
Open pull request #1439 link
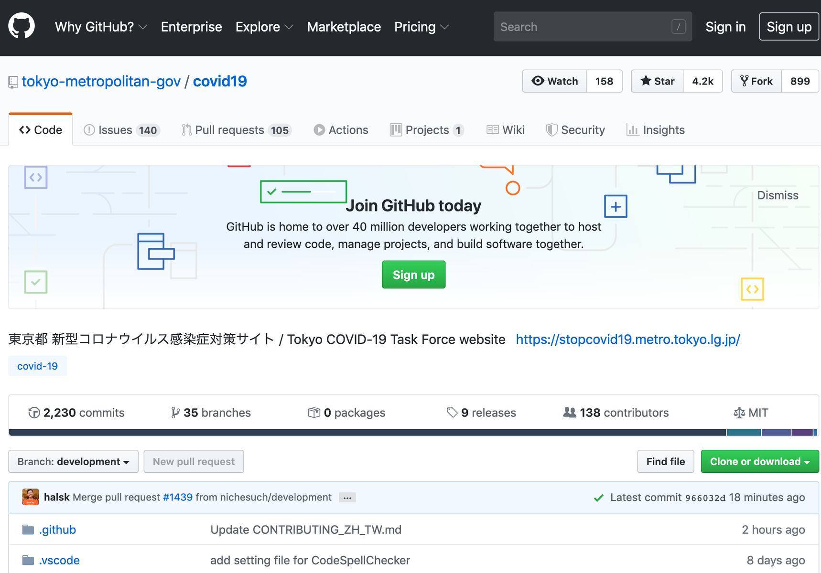(178, 497)
